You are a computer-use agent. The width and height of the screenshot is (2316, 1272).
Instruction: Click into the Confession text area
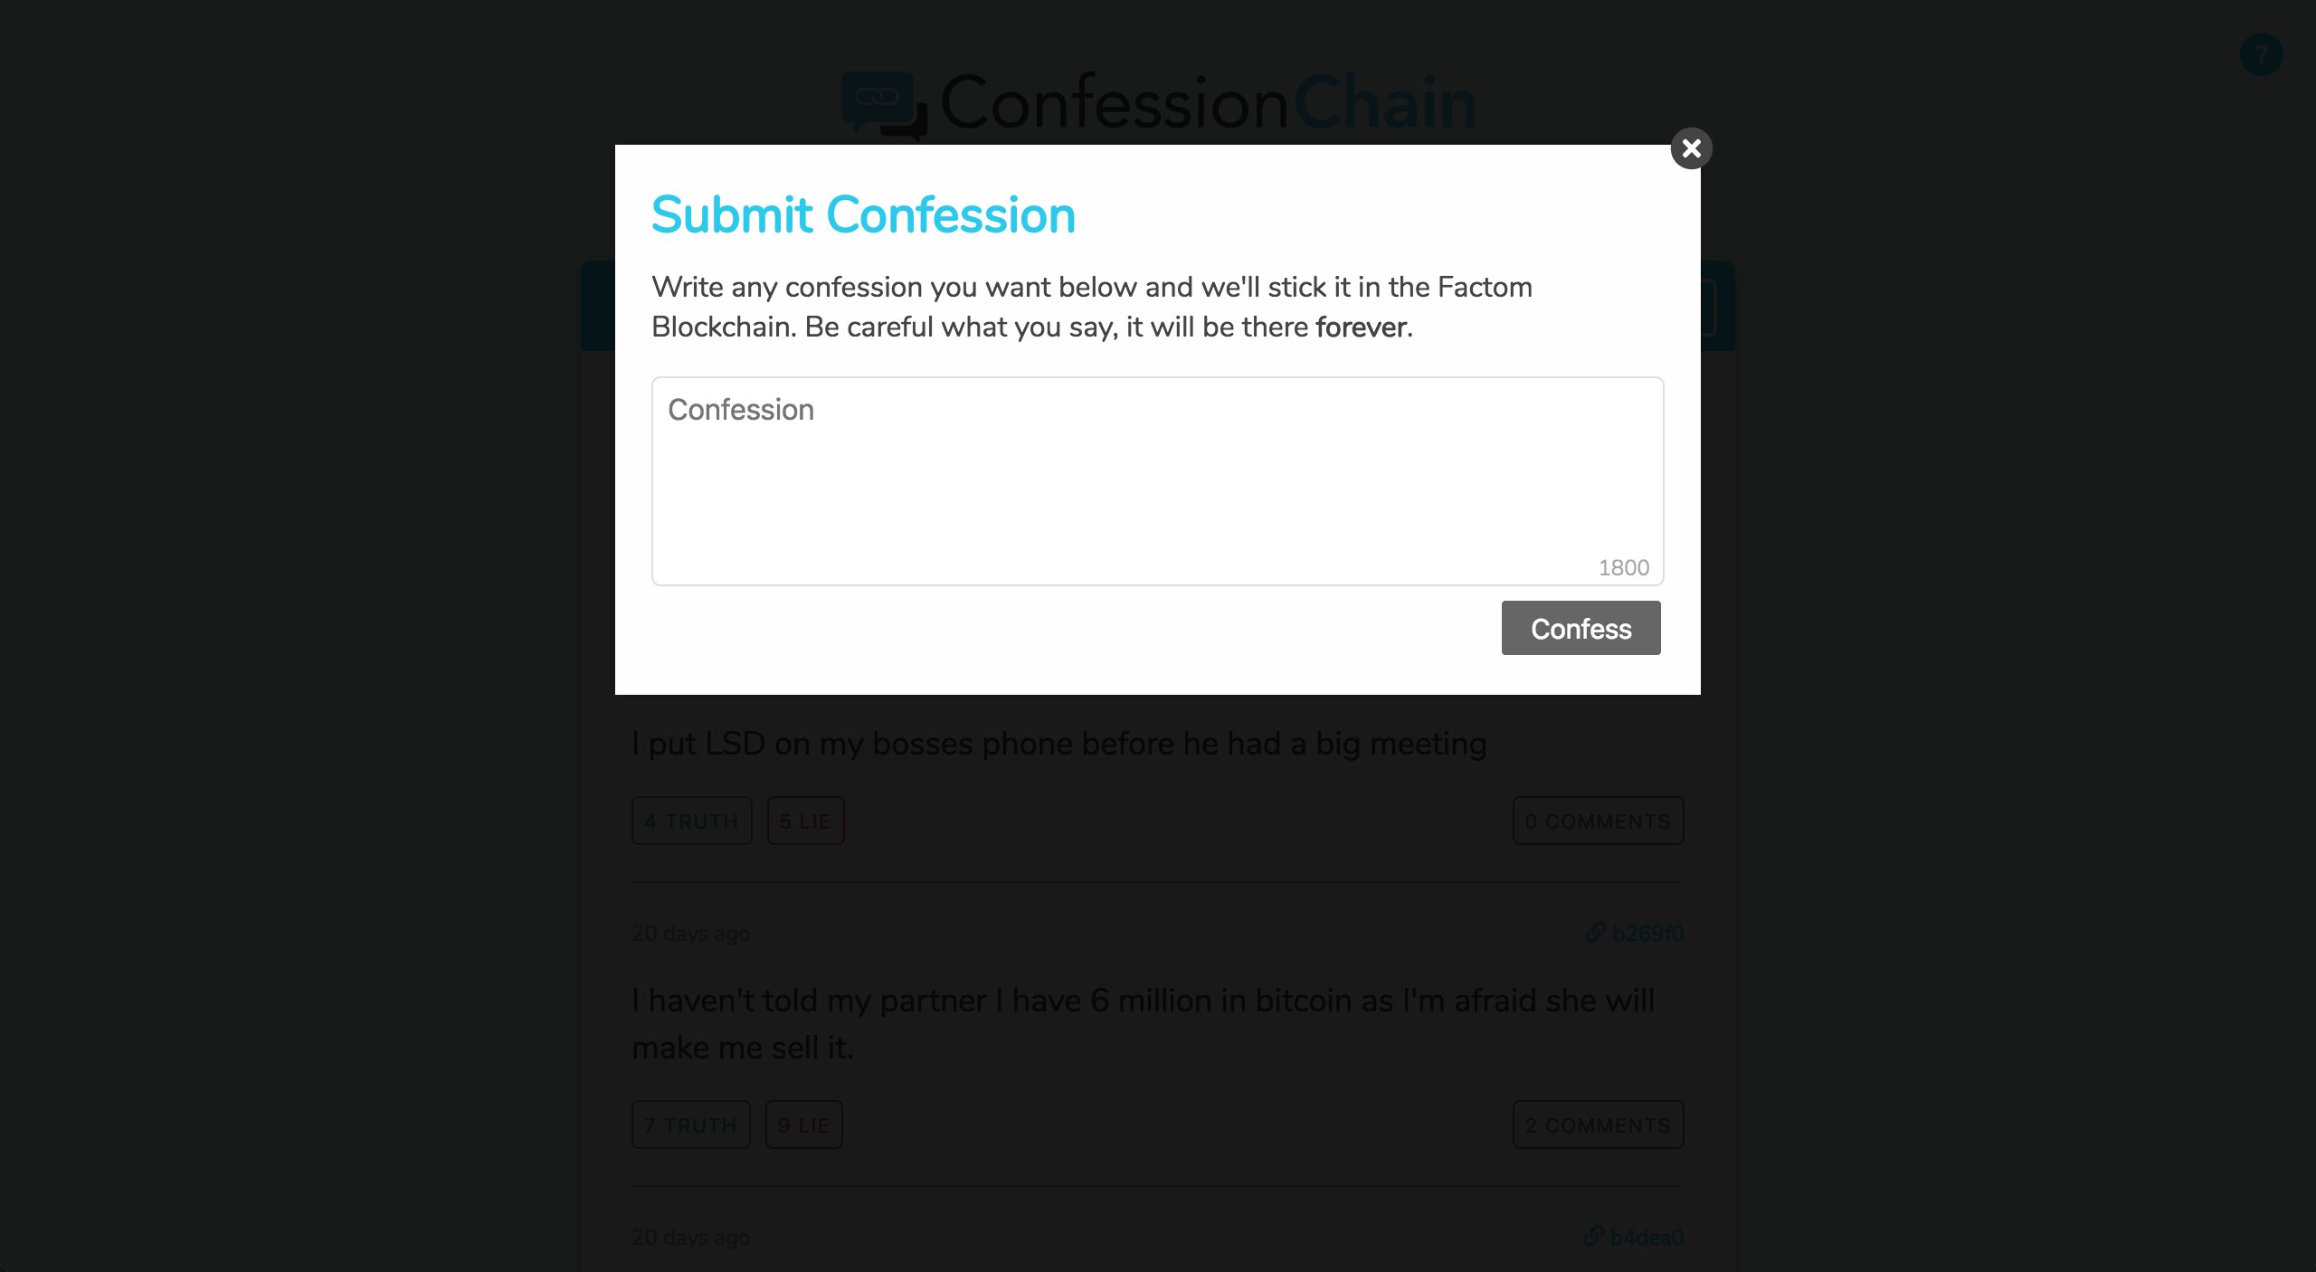pos(1156,479)
